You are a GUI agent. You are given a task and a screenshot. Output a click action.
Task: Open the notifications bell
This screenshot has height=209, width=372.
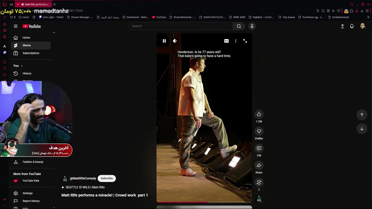point(352,26)
